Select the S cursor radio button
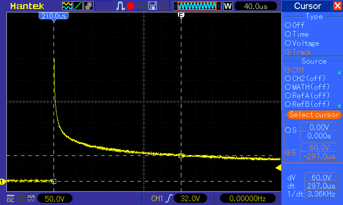The image size is (343, 205). click(288, 130)
